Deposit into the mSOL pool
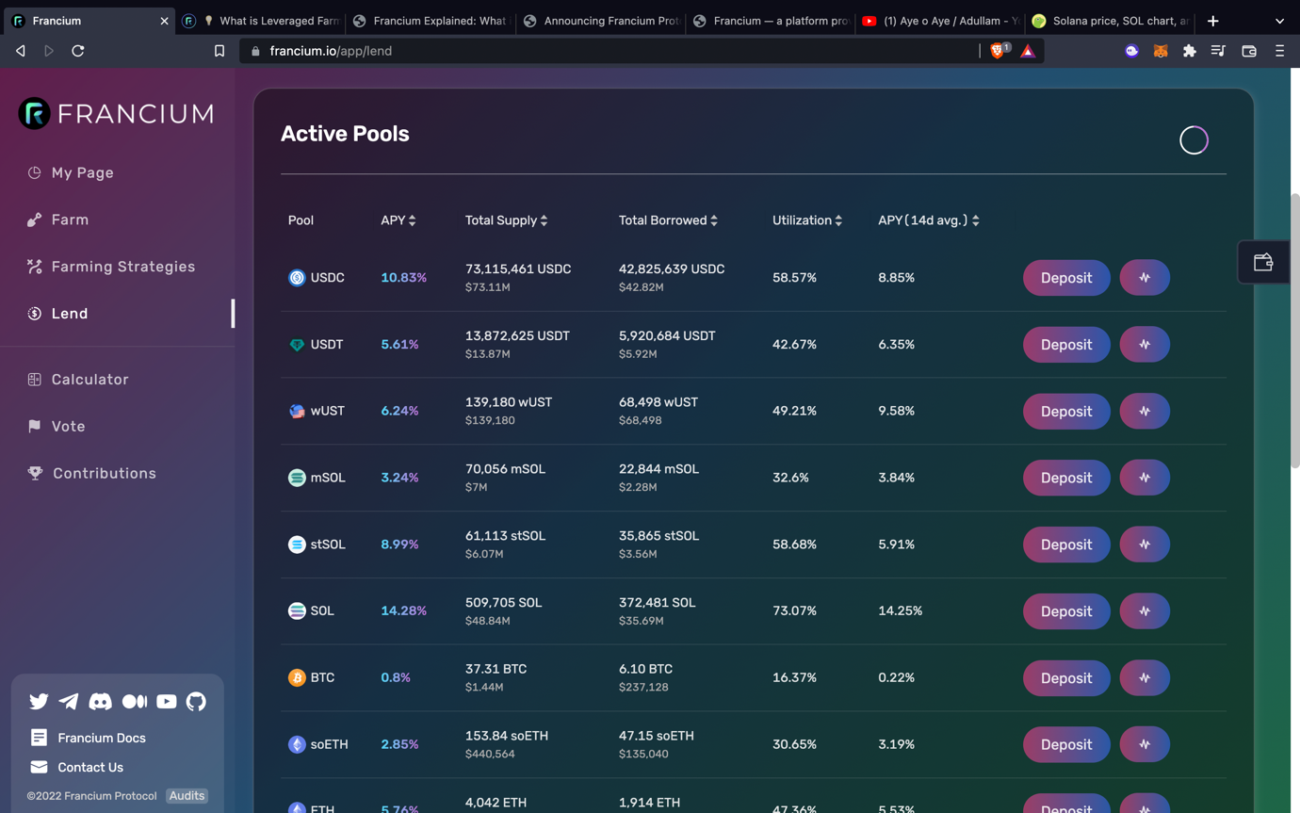This screenshot has width=1300, height=813. [x=1066, y=478]
